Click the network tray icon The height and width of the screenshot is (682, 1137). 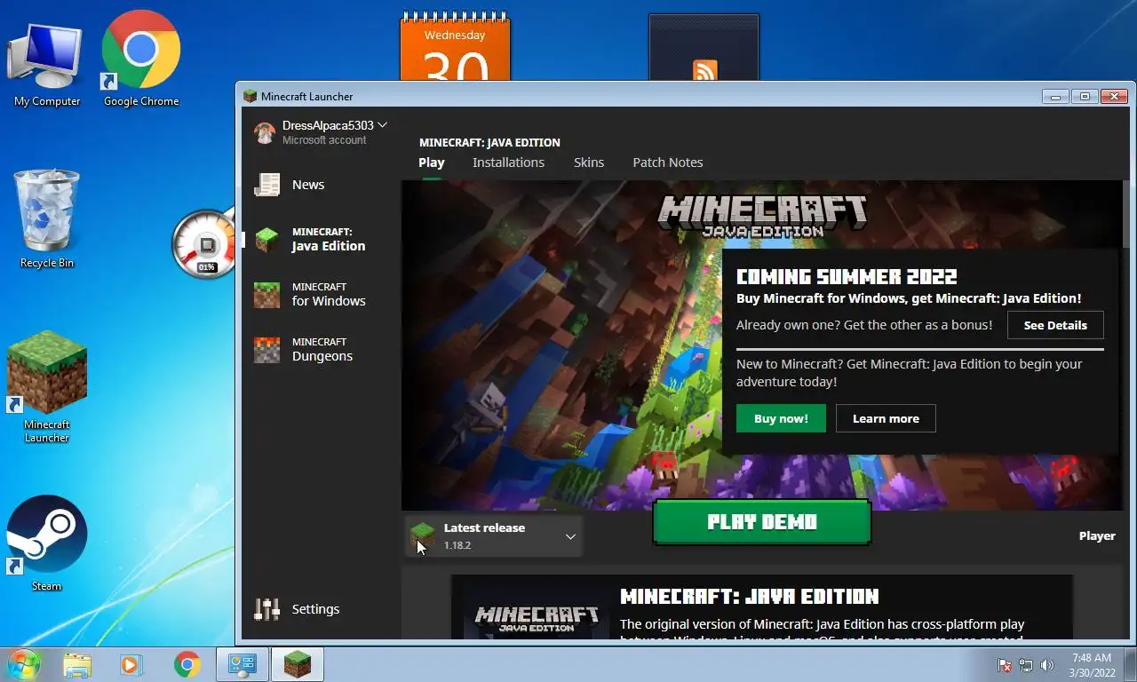click(x=1026, y=665)
